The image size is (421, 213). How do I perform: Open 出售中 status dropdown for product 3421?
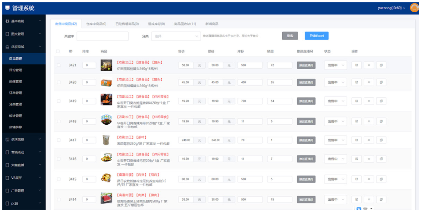[335, 65]
